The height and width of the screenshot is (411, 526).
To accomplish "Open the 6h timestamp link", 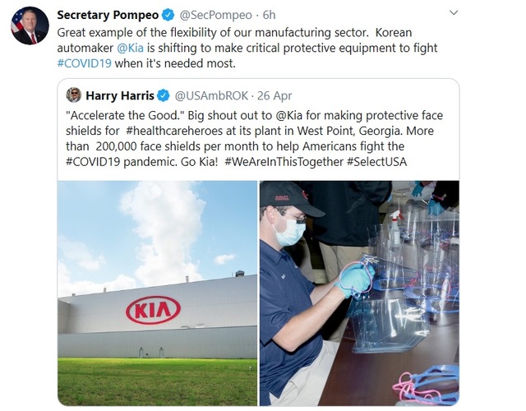I will click(x=269, y=15).
